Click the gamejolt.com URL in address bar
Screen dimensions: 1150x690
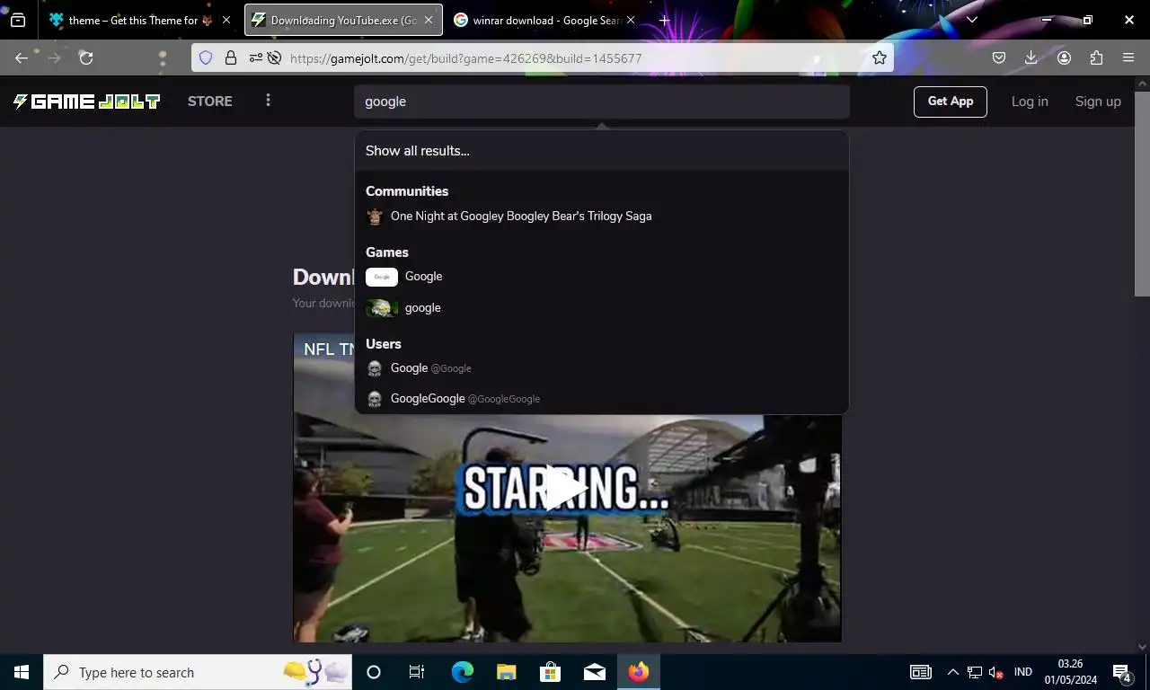[465, 58]
